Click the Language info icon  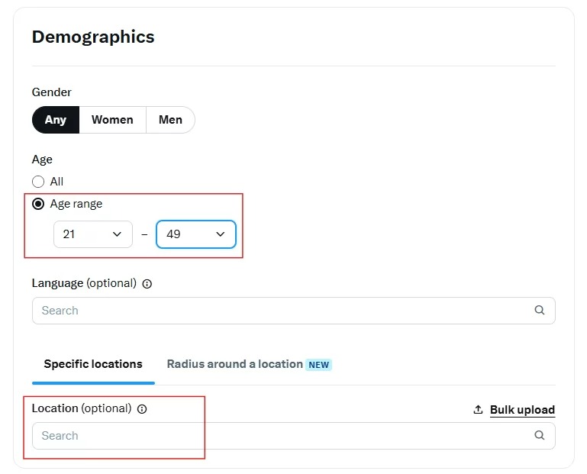(x=147, y=284)
